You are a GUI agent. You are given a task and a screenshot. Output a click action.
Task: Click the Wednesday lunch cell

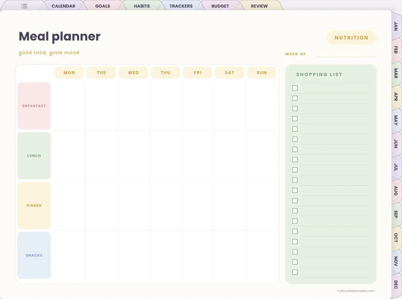(x=133, y=156)
